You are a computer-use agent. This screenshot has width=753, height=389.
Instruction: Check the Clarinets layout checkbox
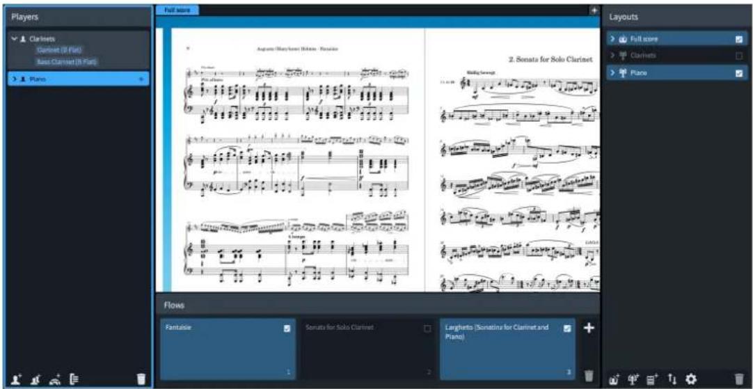point(739,56)
